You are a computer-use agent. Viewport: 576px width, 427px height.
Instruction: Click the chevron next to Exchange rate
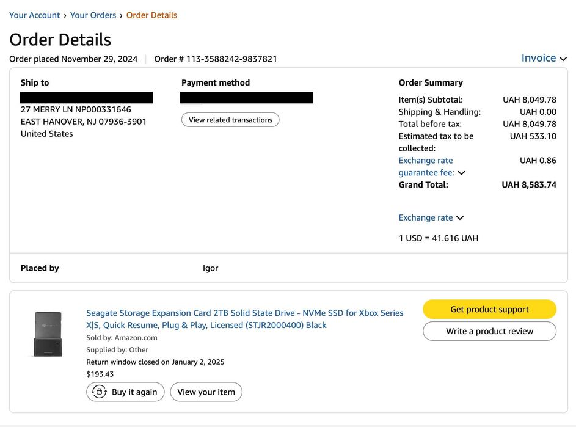tap(460, 218)
